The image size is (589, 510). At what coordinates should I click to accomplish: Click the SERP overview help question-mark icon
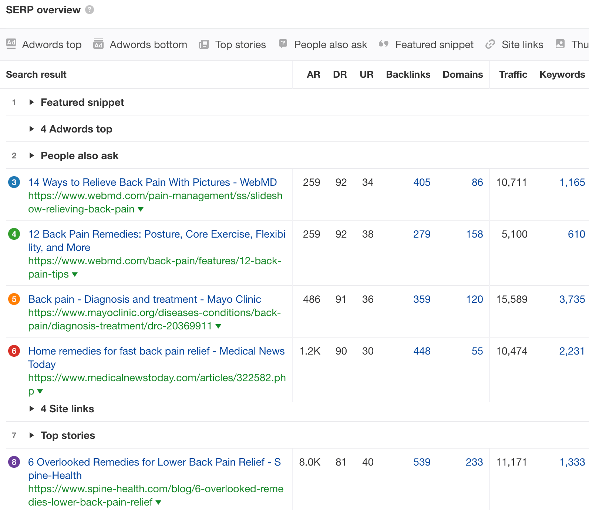(x=90, y=10)
